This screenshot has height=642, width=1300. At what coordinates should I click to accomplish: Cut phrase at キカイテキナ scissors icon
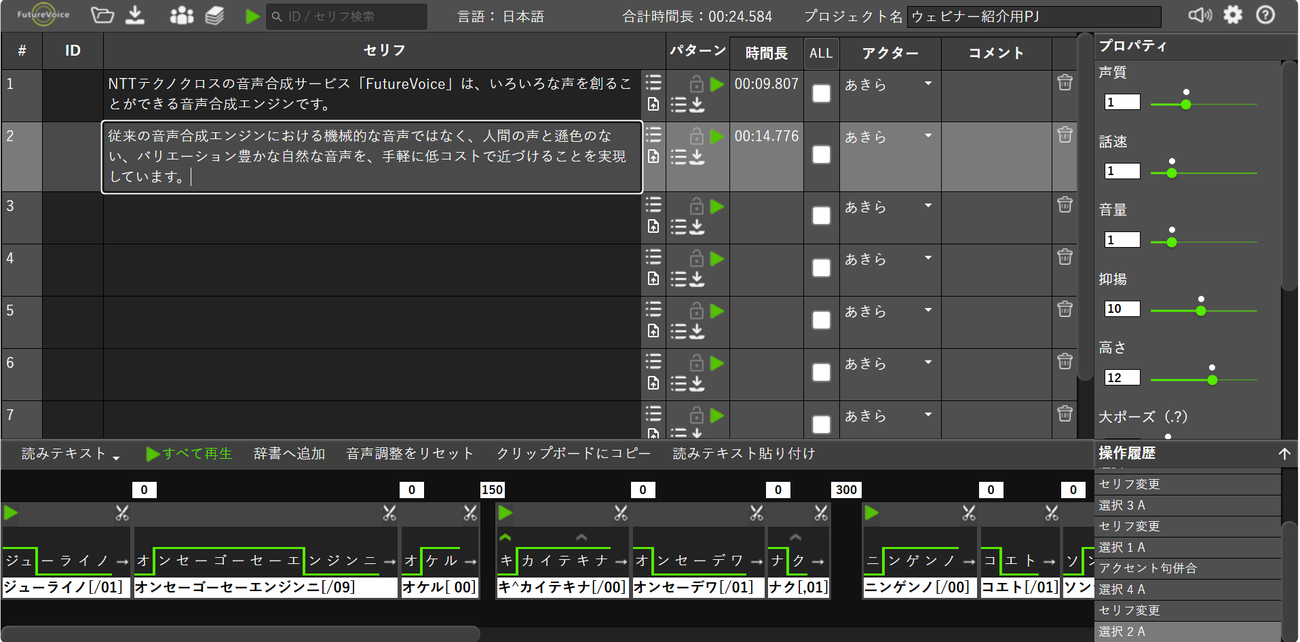pyautogui.click(x=621, y=513)
